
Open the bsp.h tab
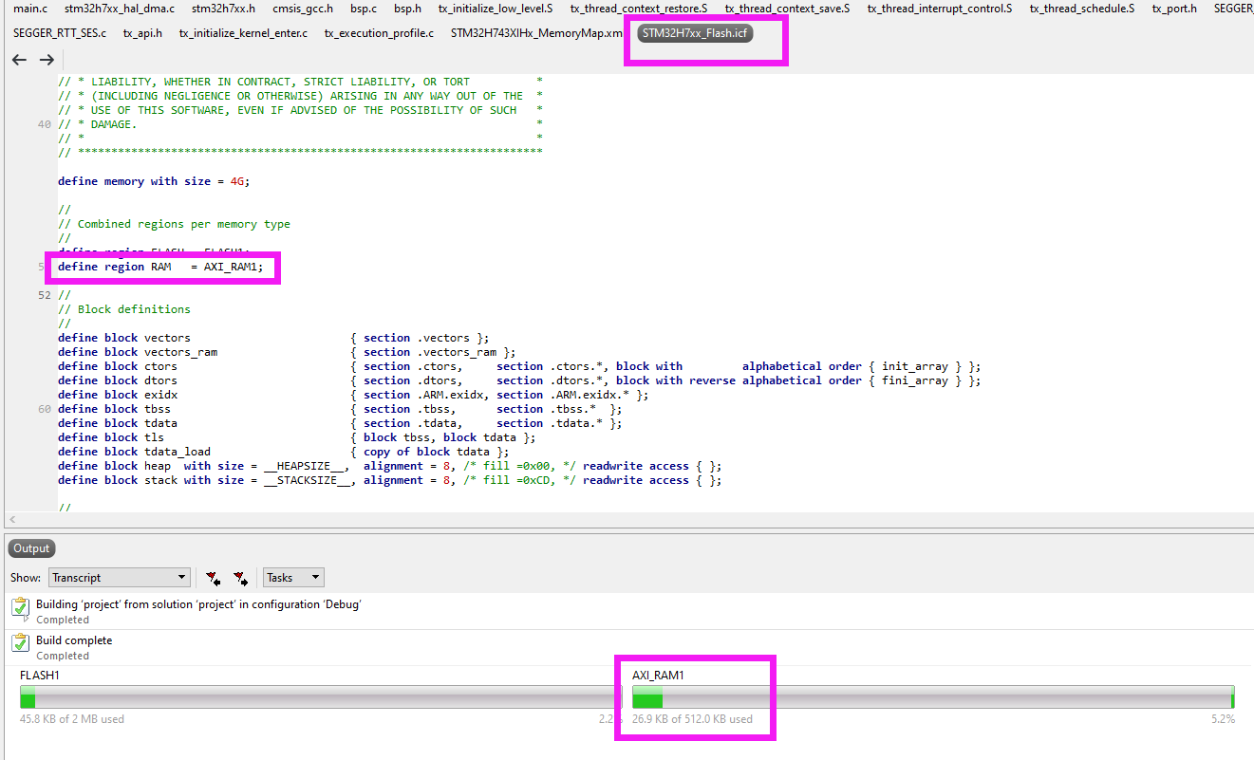pyautogui.click(x=407, y=9)
